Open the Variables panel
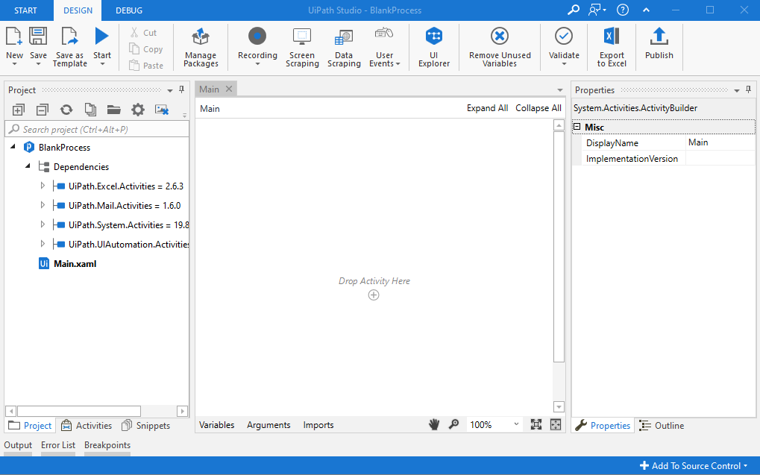Viewport: 760px width, 475px height. tap(216, 425)
